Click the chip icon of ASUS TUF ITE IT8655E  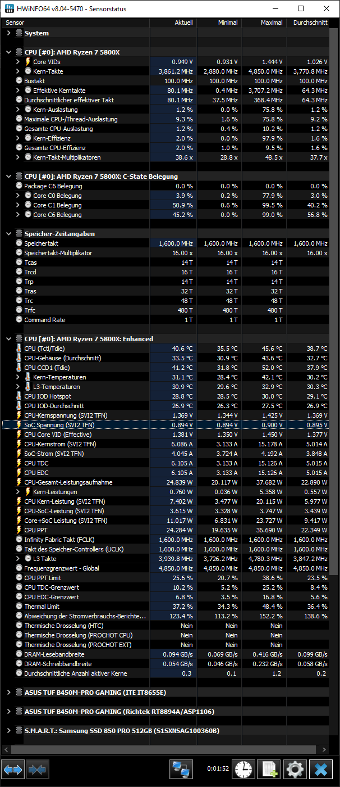tap(19, 693)
